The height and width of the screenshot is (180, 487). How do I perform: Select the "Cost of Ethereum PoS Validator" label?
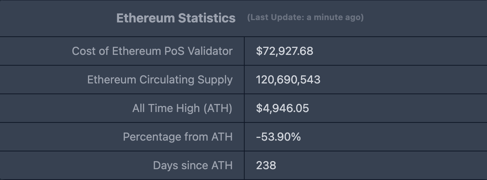pos(152,51)
